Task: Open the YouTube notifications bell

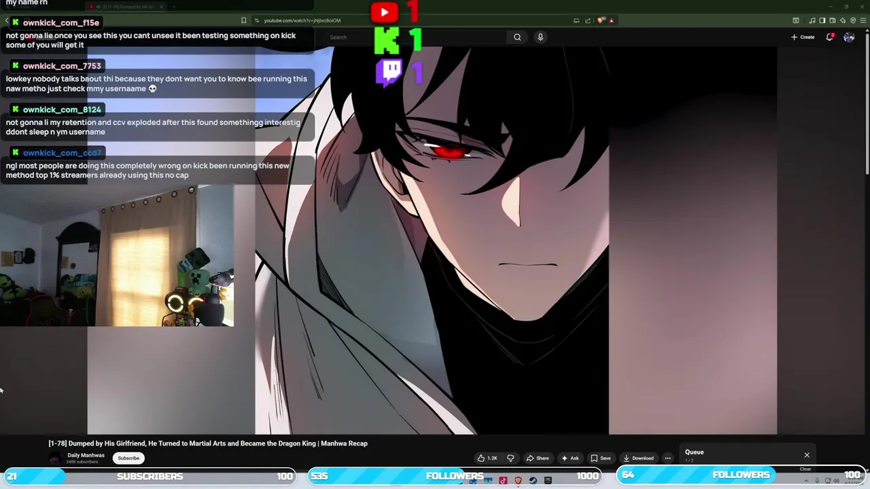Action: point(830,37)
